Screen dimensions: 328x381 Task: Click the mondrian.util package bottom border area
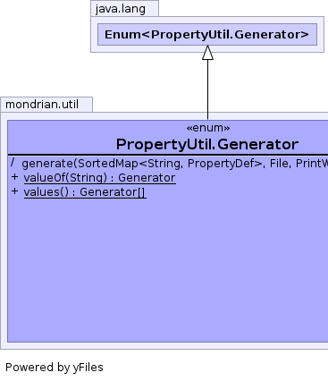(164, 346)
